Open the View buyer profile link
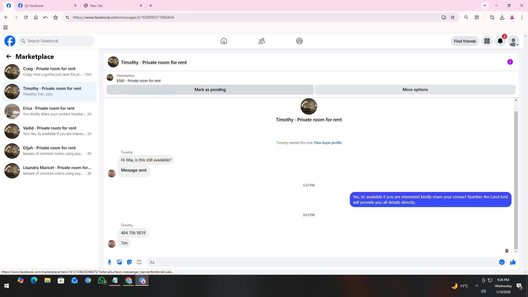This screenshot has width=528, height=297. (x=328, y=143)
